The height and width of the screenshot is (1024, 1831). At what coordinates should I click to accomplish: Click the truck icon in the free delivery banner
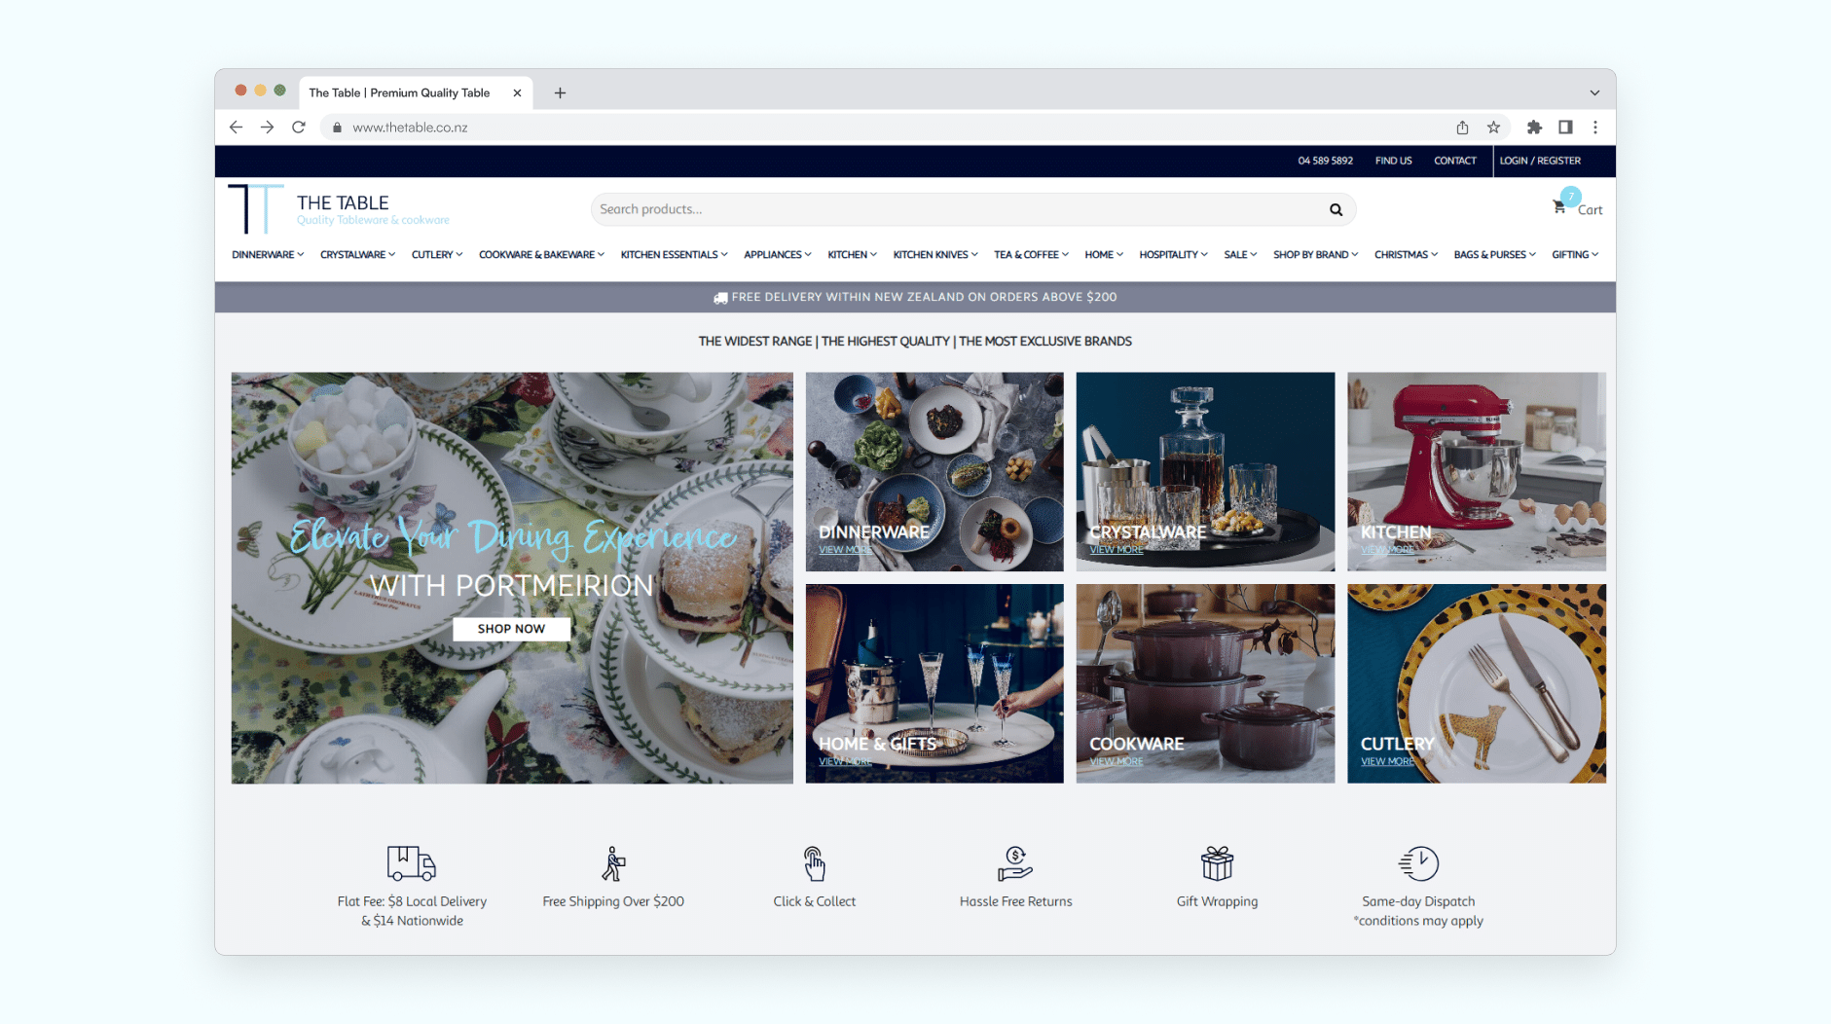(720, 298)
